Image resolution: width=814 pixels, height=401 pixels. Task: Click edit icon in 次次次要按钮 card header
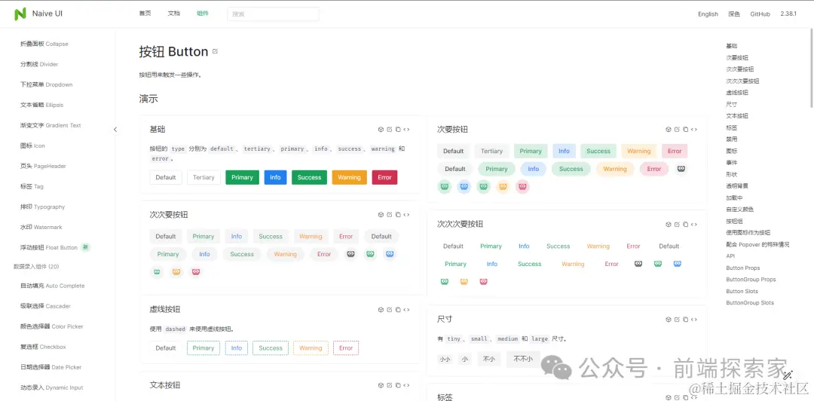tap(677, 225)
